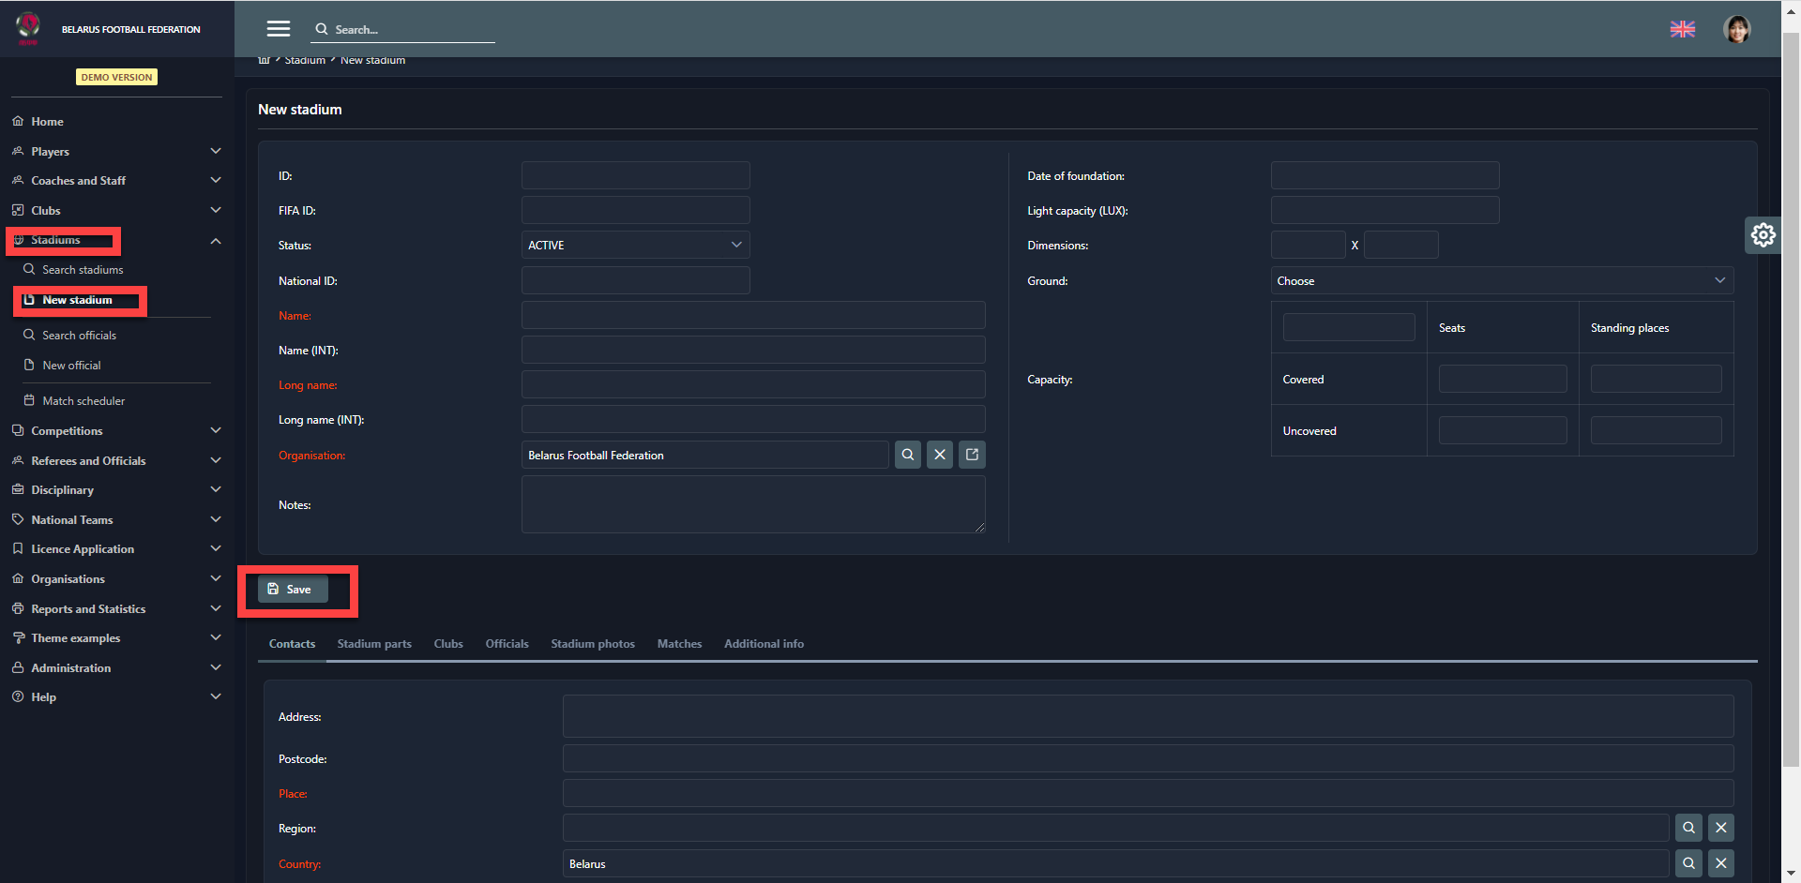The width and height of the screenshot is (1801, 883).
Task: Collapse the Stadiums sidebar section
Action: click(x=215, y=241)
